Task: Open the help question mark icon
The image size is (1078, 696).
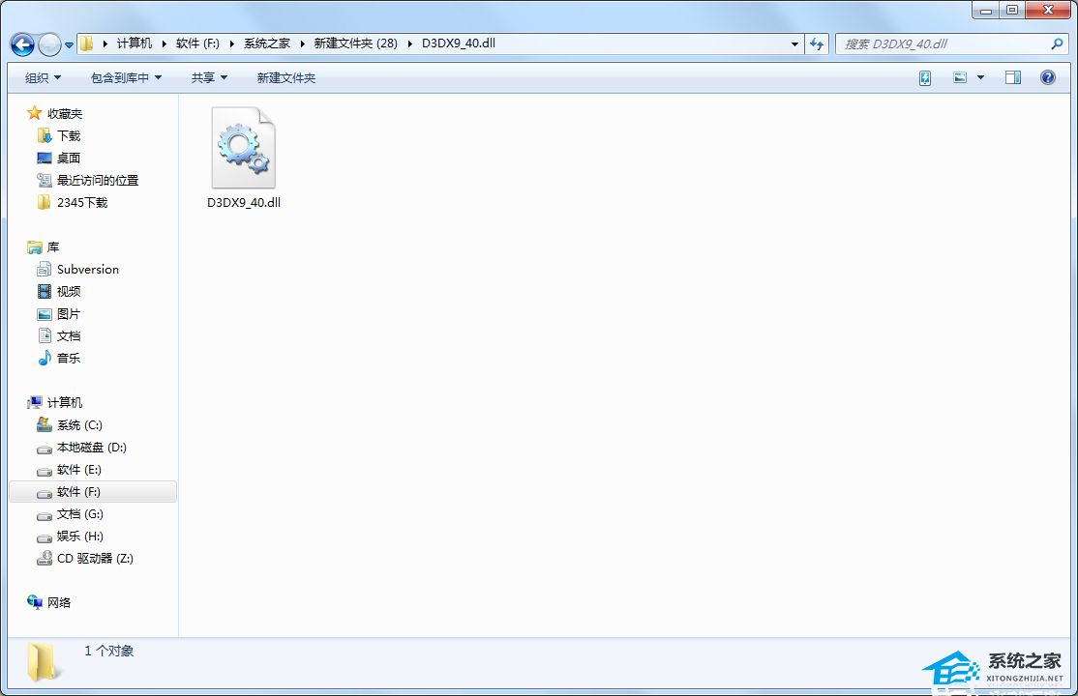Action: pos(1047,77)
